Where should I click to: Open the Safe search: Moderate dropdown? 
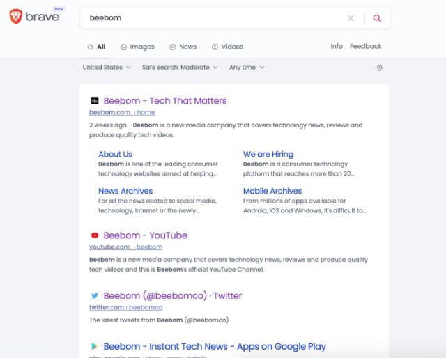point(180,68)
